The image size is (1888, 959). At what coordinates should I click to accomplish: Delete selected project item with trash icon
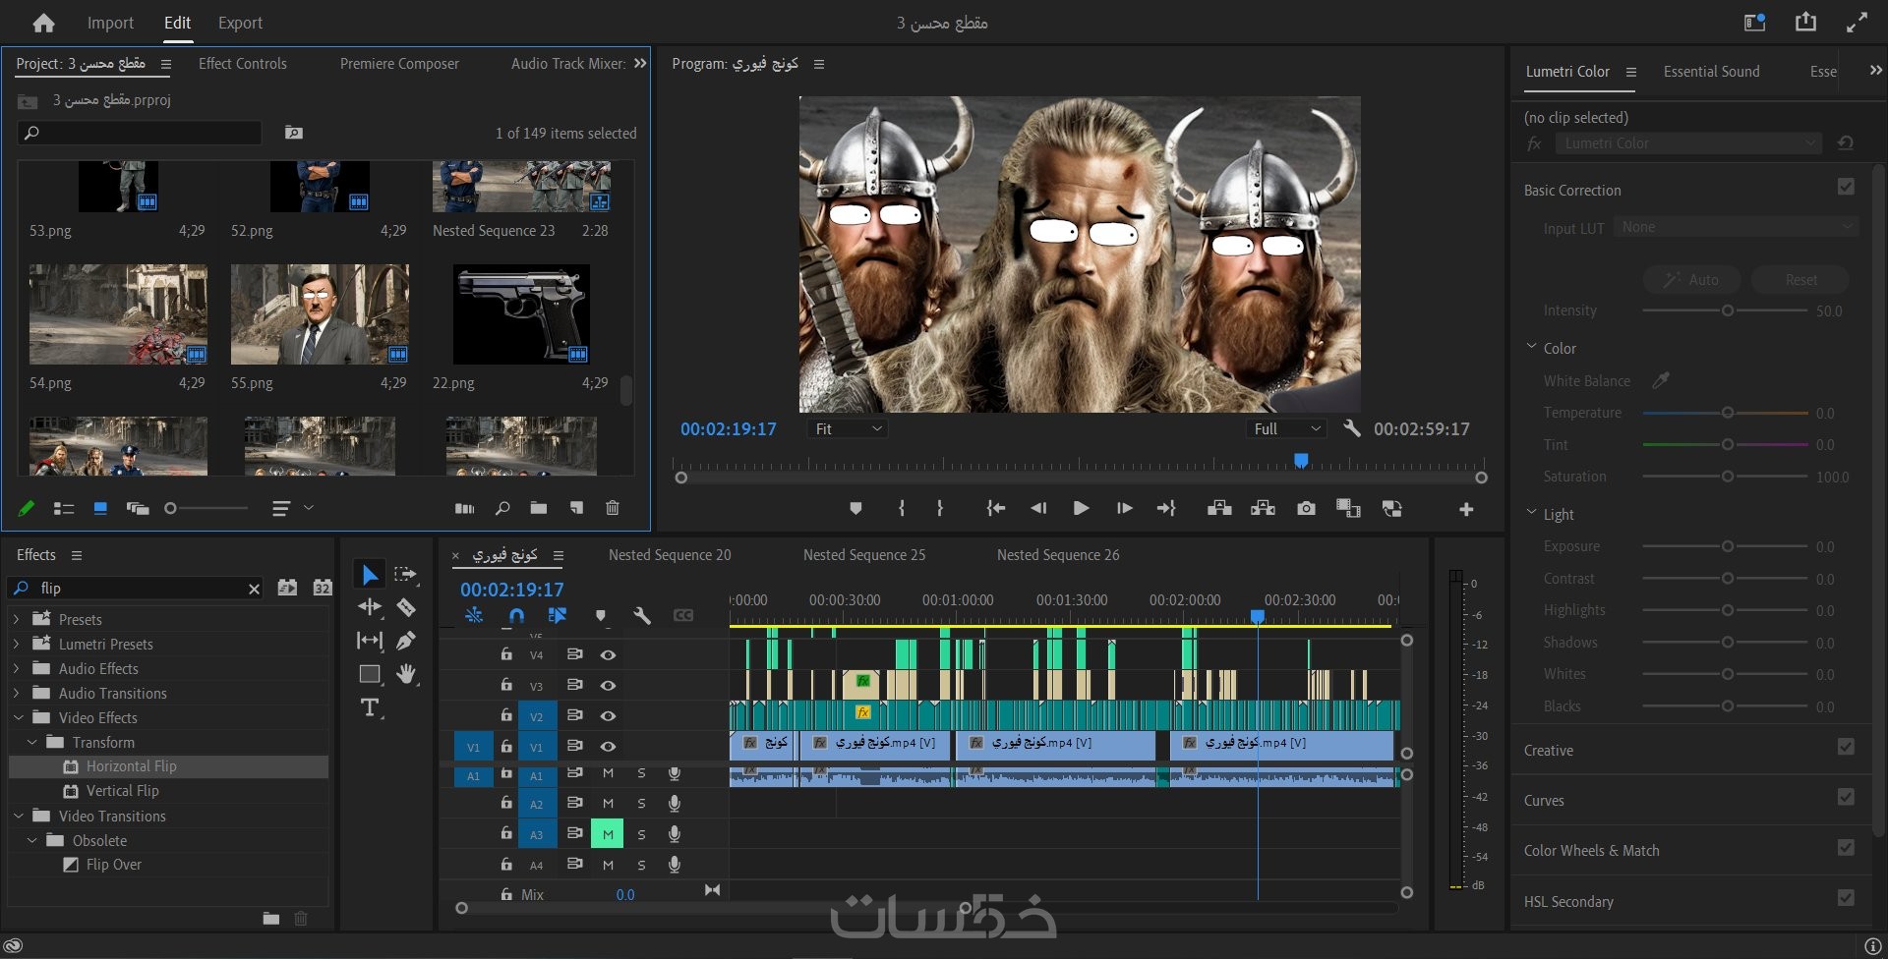[x=613, y=508]
